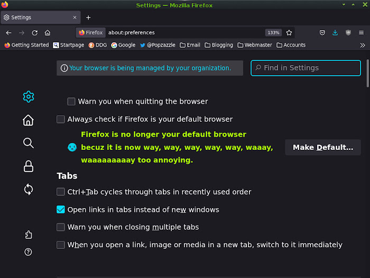Open the browser home page icon

point(48,33)
